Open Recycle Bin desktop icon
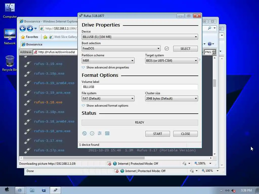The width and height of the screenshot is (259, 194). pyautogui.click(x=10, y=63)
